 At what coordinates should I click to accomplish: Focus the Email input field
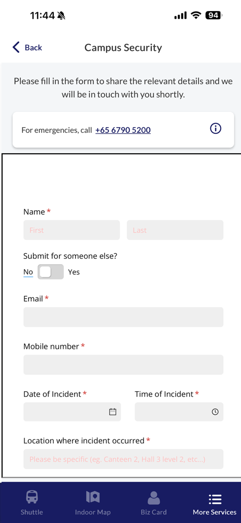[123, 317]
